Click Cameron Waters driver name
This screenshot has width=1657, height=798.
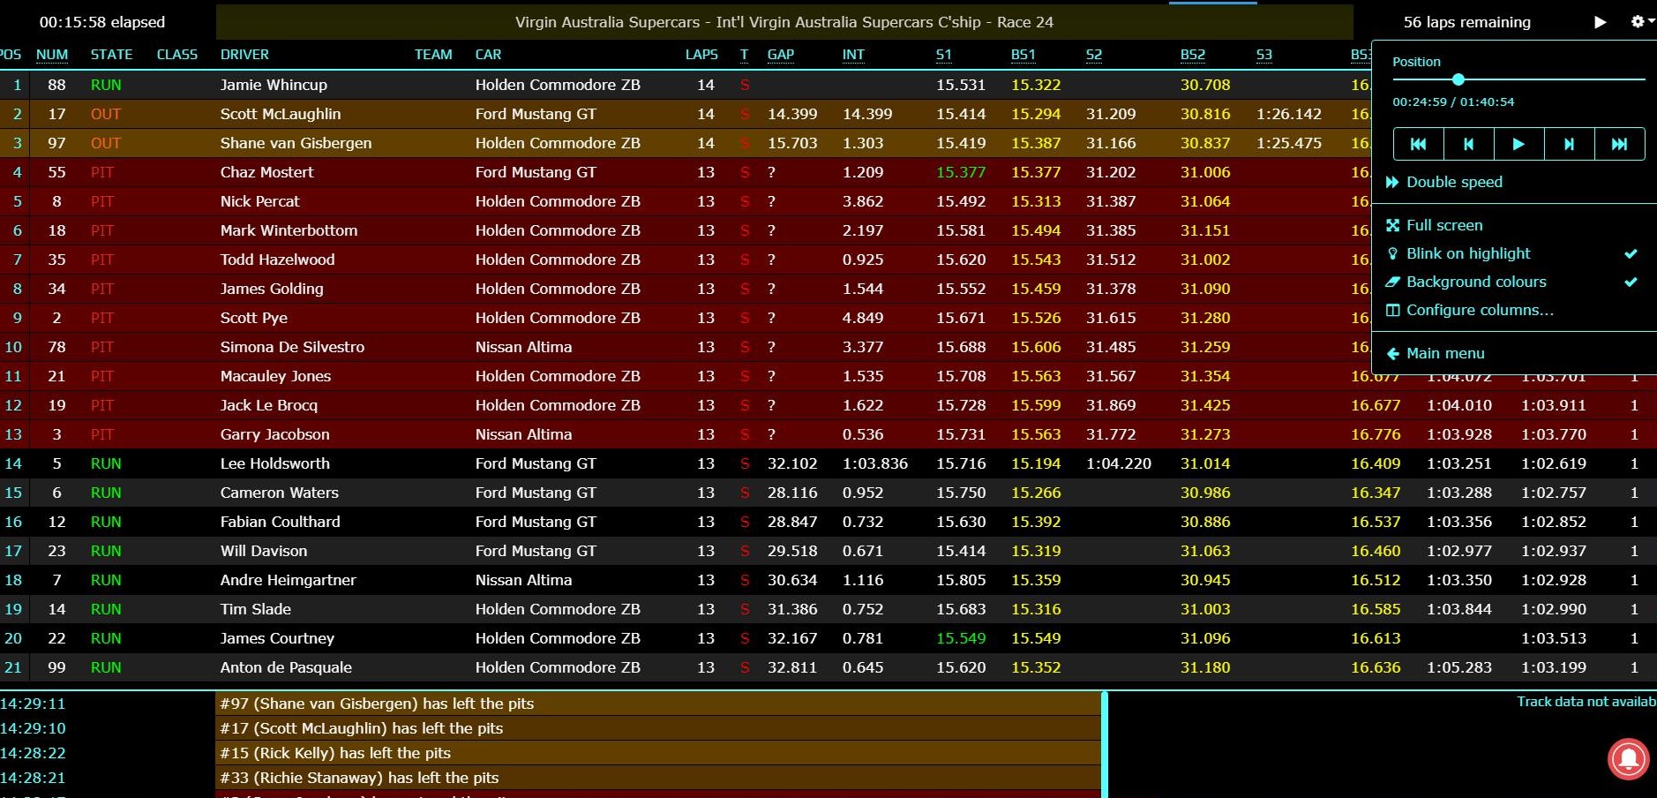(x=279, y=493)
